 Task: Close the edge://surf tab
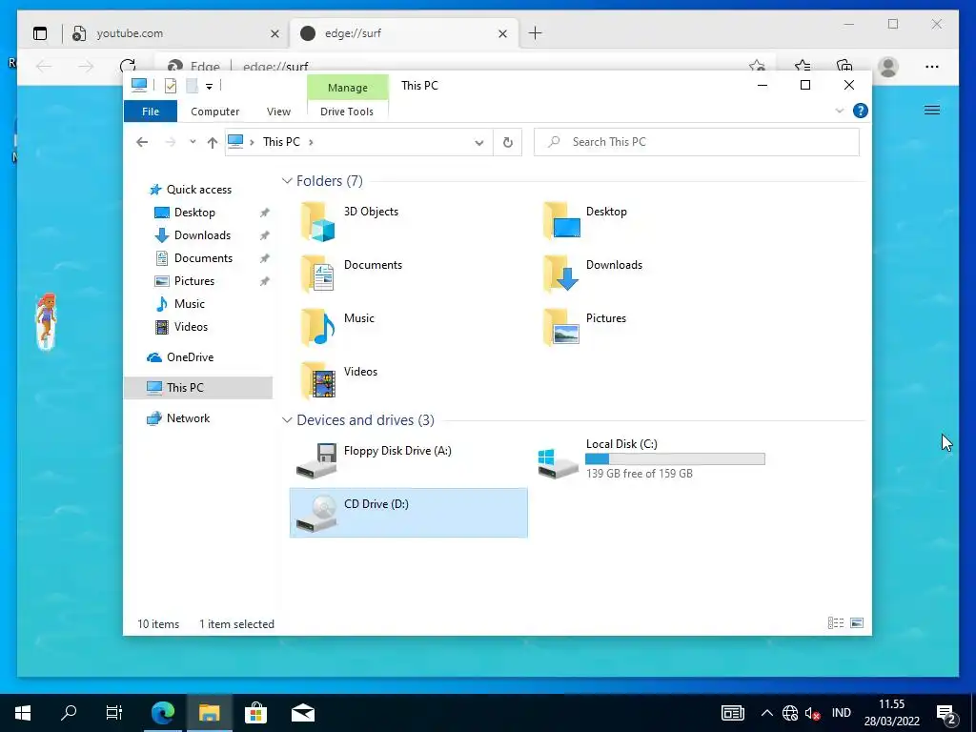(x=502, y=33)
